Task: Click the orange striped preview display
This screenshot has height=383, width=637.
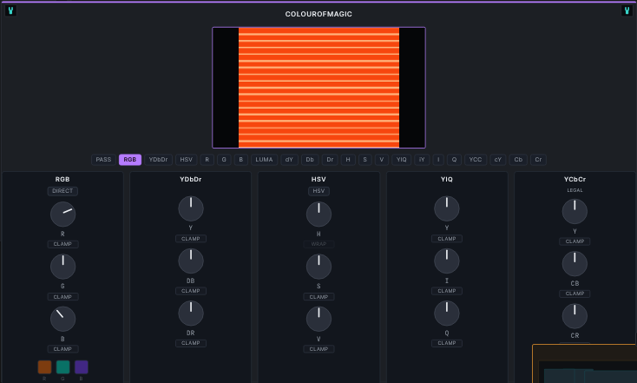Action: [318, 88]
